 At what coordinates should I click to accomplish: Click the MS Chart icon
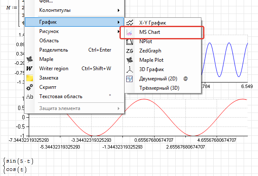coord(130,32)
